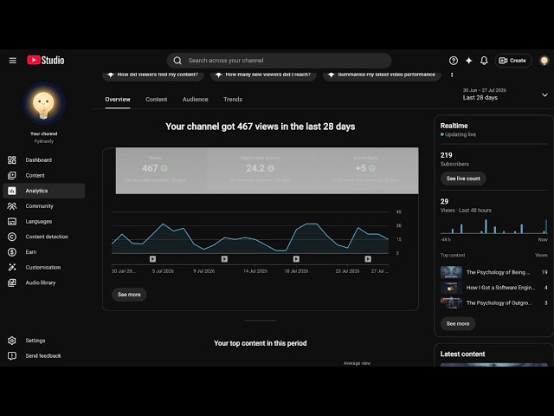
Task: Click See more under the views chart
Action: pos(129,295)
